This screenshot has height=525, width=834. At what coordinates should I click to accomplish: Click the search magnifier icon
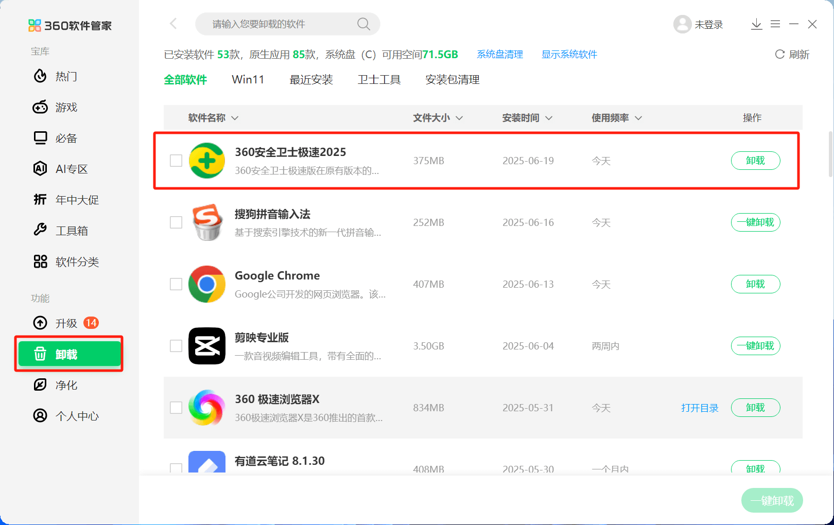pyautogui.click(x=363, y=24)
